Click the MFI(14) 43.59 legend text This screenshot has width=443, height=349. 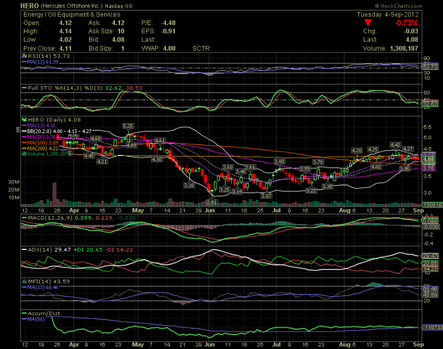48,281
